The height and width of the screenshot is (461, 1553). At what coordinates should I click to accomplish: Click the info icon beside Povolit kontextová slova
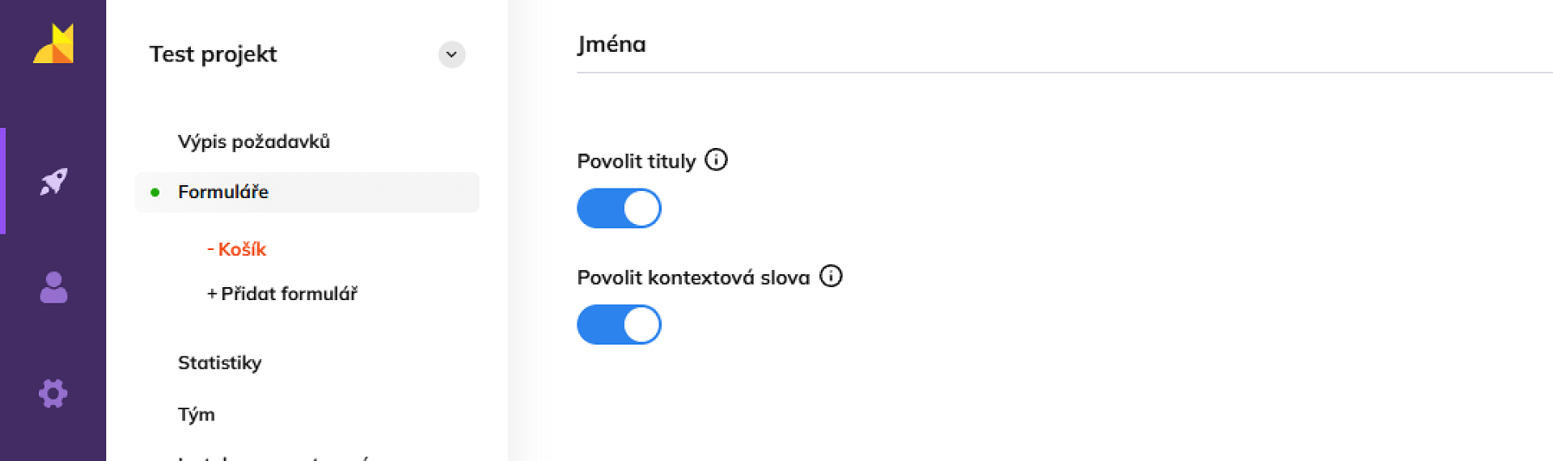[x=831, y=277]
